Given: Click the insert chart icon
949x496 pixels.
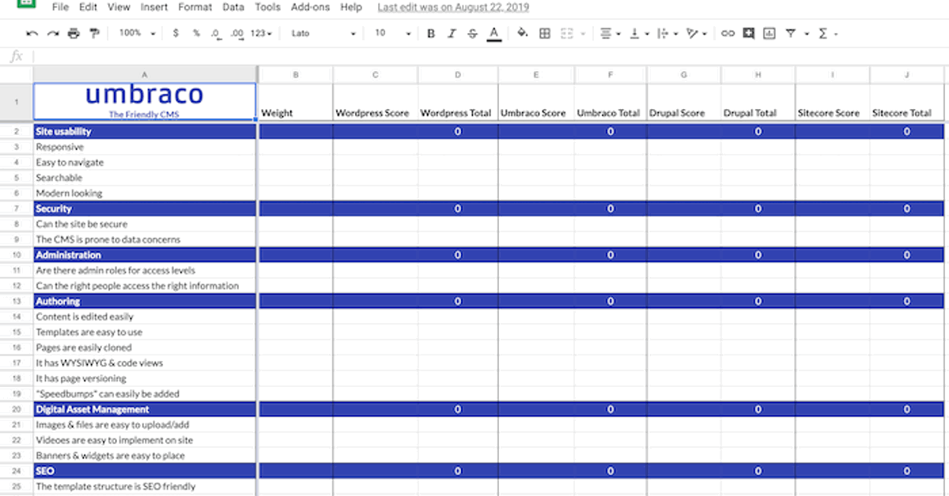Looking at the screenshot, I should point(769,33).
